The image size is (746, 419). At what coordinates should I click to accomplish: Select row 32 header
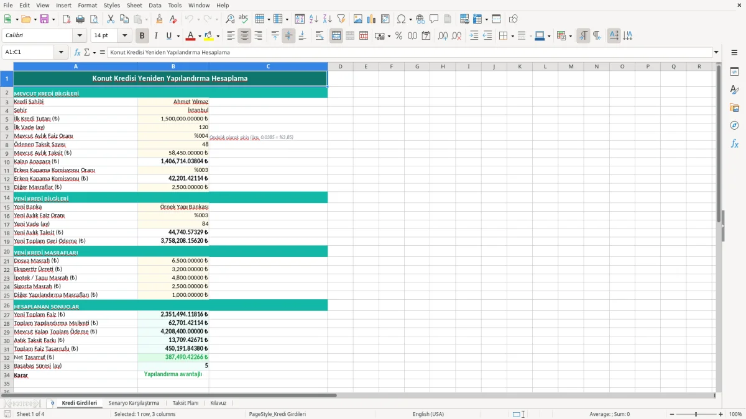click(7, 358)
